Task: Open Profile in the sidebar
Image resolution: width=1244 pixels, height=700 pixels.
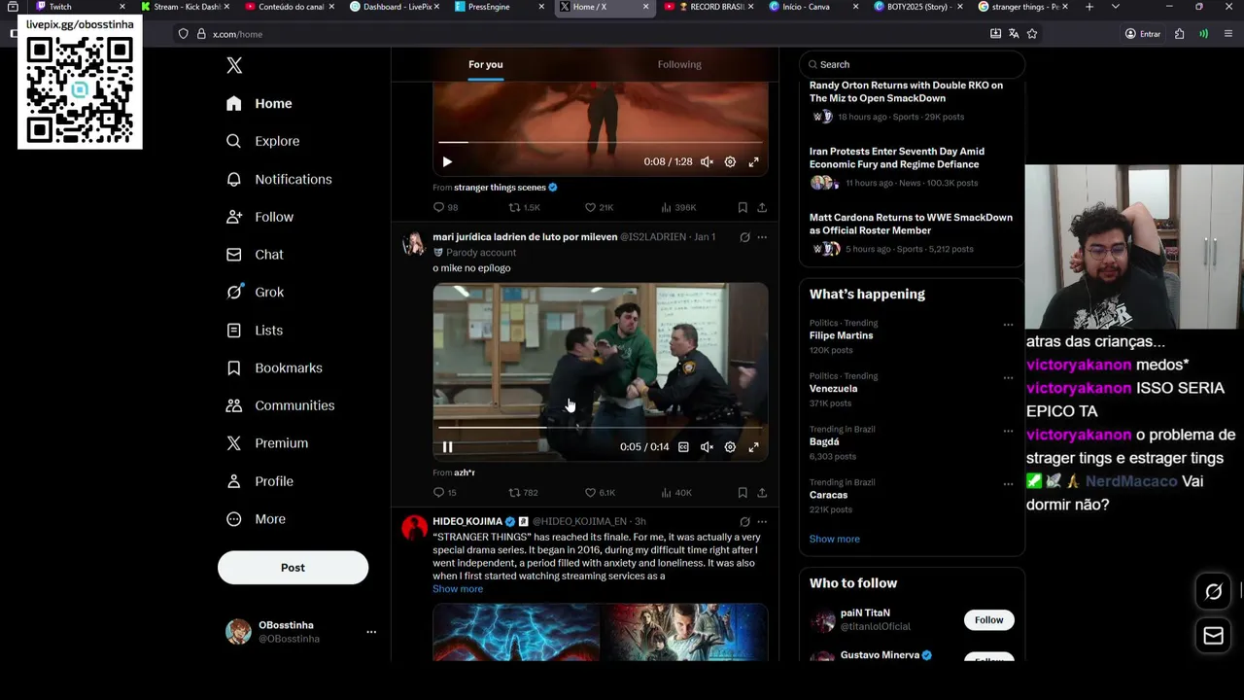Action: [x=259, y=481]
